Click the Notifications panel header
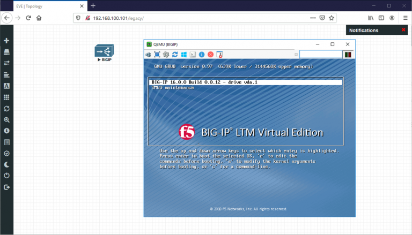 [377, 30]
